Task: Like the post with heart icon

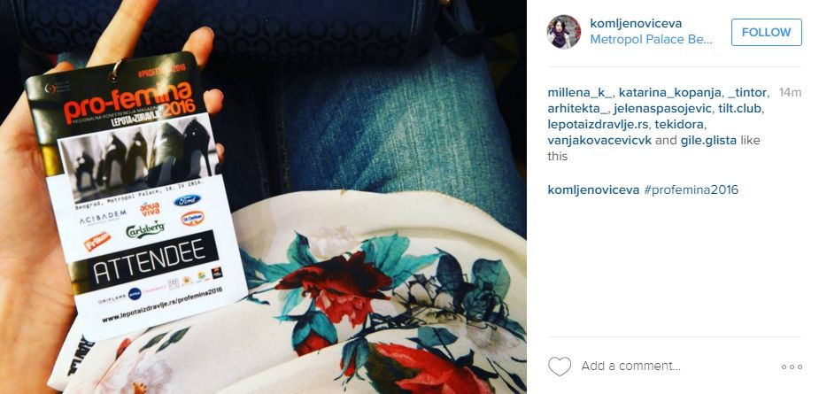Action: [560, 367]
